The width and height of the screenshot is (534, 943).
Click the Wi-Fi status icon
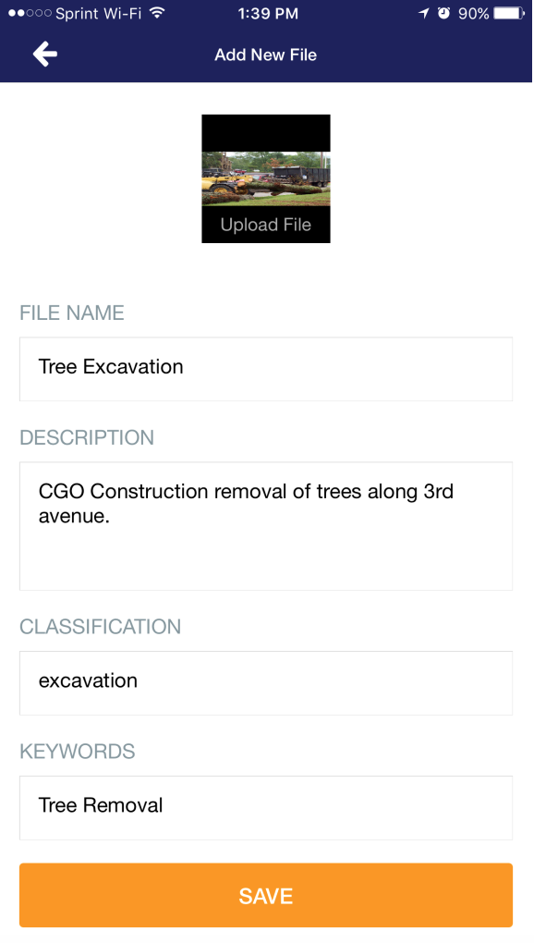[x=157, y=13]
